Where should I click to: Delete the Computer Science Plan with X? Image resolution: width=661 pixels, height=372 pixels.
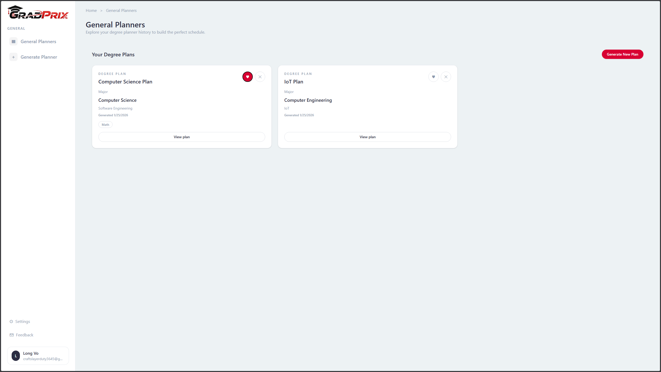(x=260, y=77)
